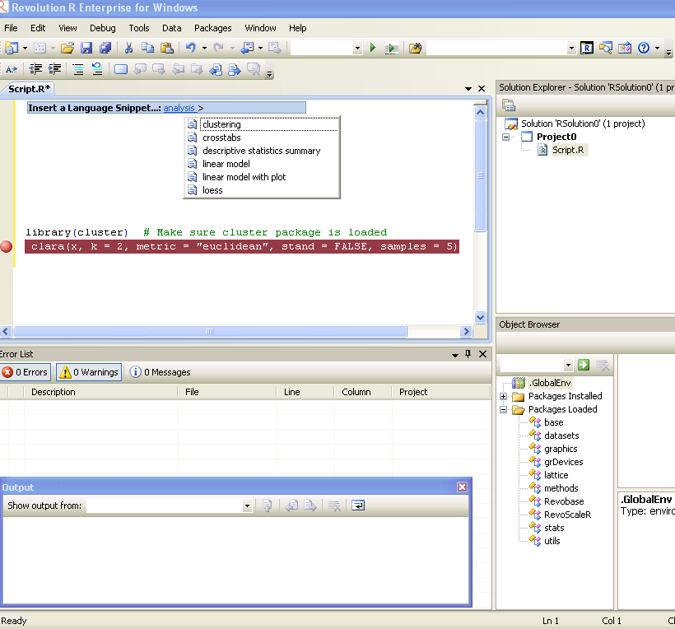The image size is (675, 629).
Task: Click the Help question mark icon
Action: click(x=644, y=49)
